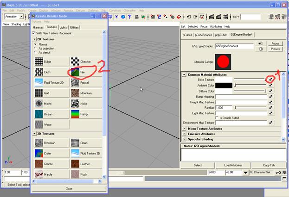Choose the Ocean texture icon

point(39,114)
